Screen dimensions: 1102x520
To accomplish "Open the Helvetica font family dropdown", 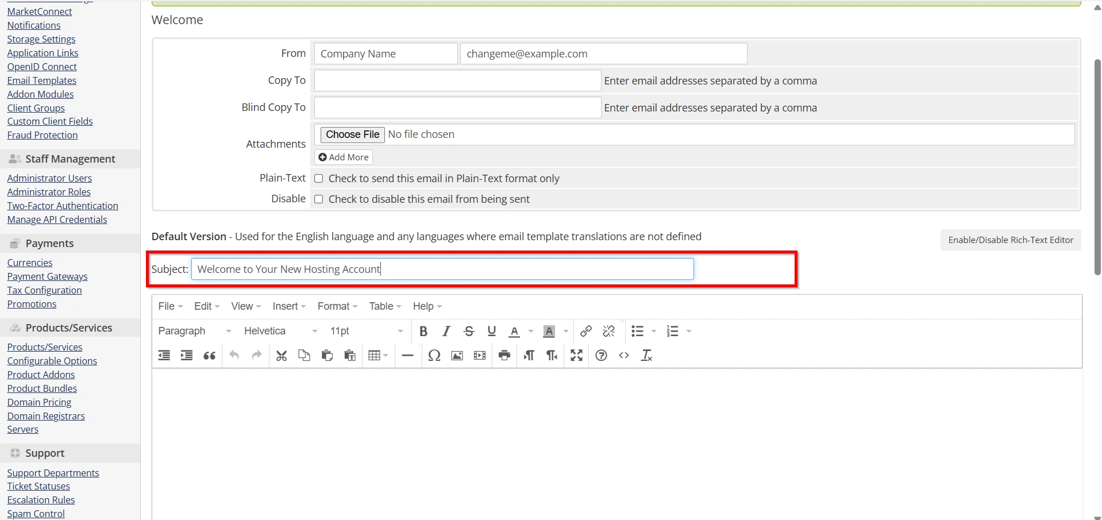I will coord(281,331).
